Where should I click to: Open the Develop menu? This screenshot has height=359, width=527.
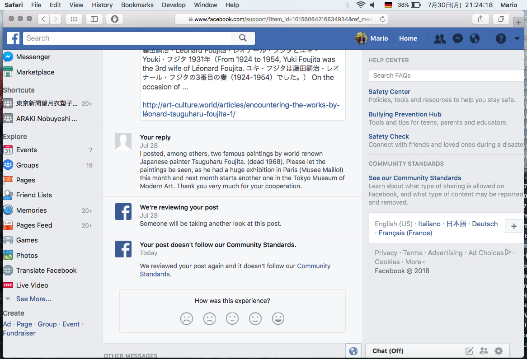pos(174,5)
